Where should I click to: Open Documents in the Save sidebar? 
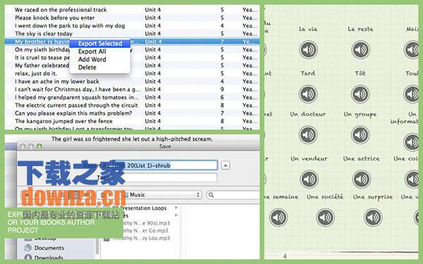[49, 248]
